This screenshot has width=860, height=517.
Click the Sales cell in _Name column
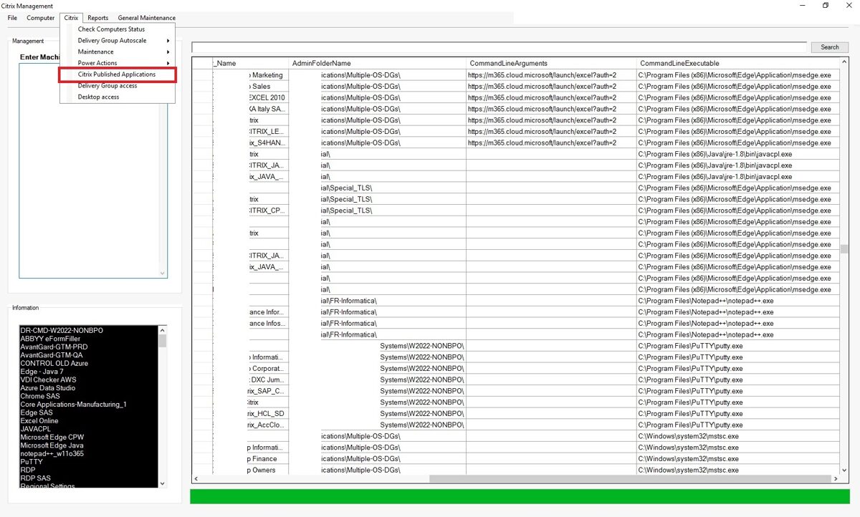point(251,87)
